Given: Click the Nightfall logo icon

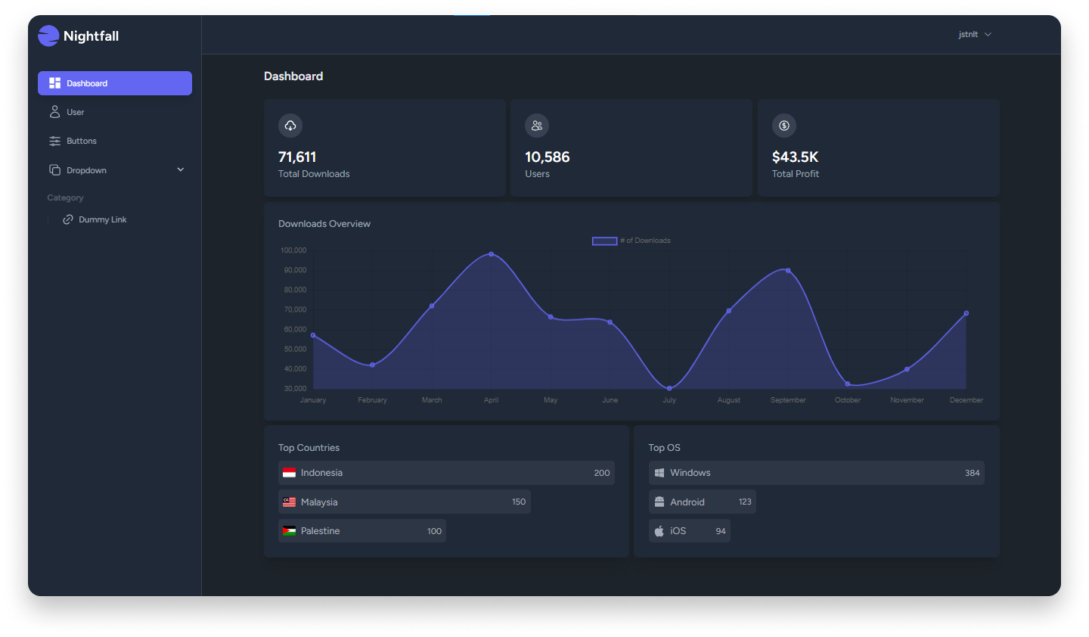Looking at the screenshot, I should 48,36.
